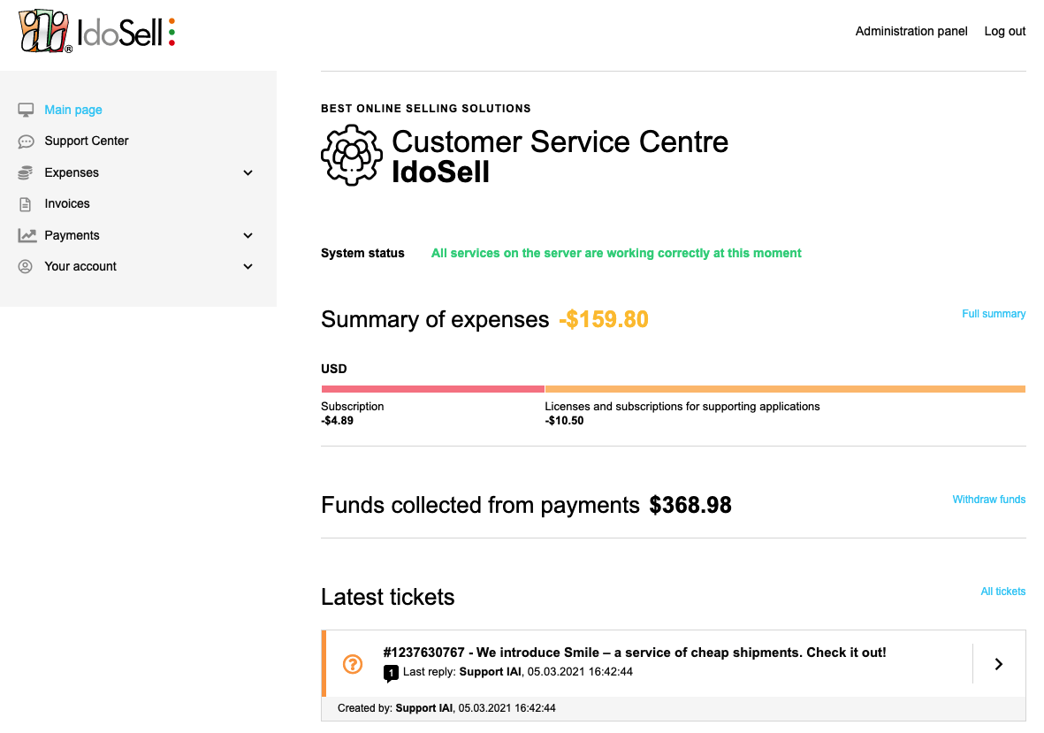This screenshot has width=1044, height=733.
Task: Click the Support Center chat bubble icon
Action: pyautogui.click(x=26, y=141)
